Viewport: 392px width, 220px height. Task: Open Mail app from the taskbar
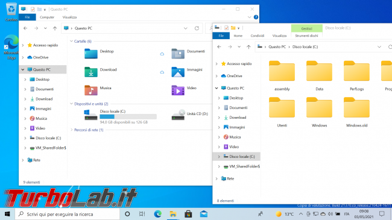click(x=204, y=214)
